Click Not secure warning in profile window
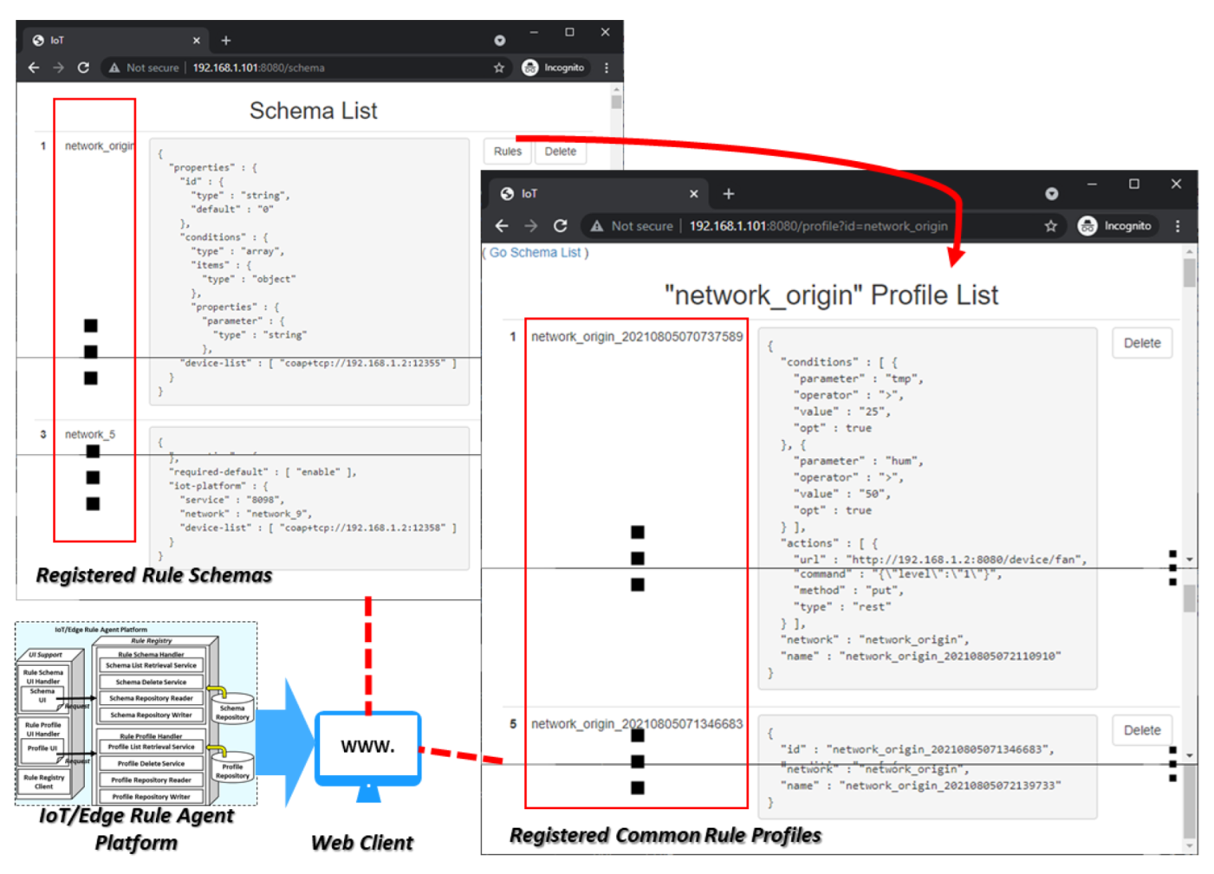The image size is (1214, 874). pos(632,226)
